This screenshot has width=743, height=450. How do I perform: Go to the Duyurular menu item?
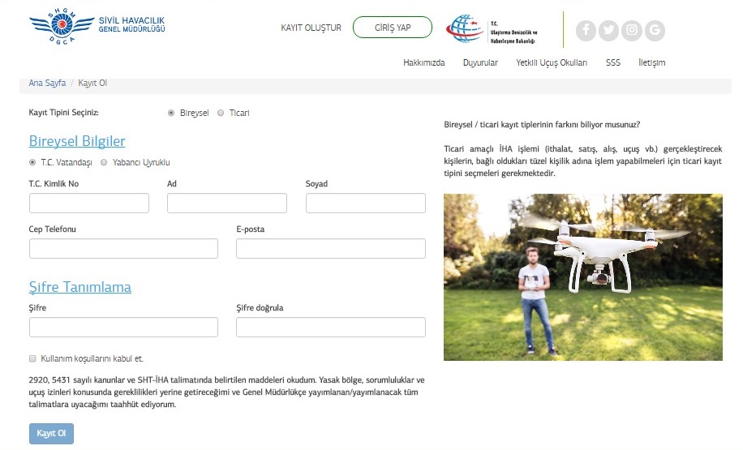(x=480, y=63)
